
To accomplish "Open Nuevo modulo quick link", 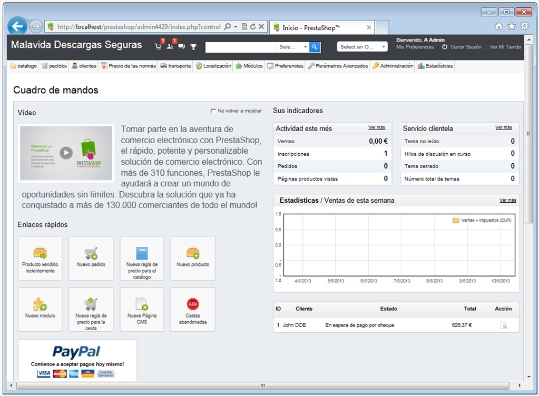I will click(40, 310).
